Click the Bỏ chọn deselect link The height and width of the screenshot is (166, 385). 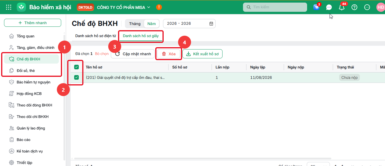click(102, 54)
